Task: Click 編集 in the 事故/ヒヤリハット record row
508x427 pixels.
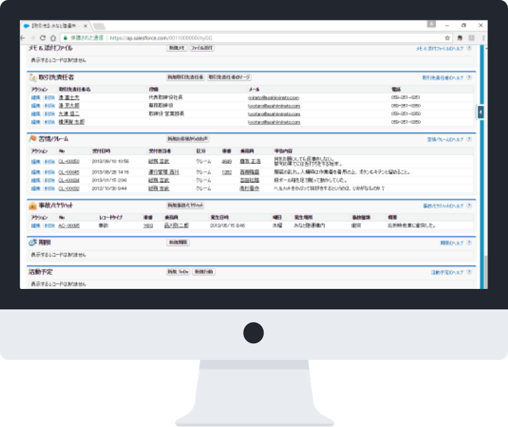Action: coord(36,226)
